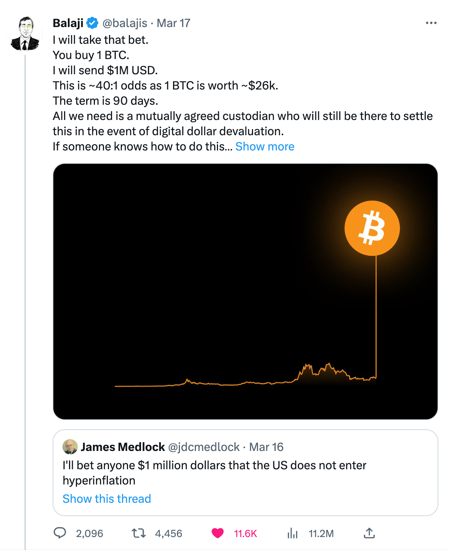Screen dimensions: 449x550
Task: Open the three-dot more options menu
Action: (431, 23)
